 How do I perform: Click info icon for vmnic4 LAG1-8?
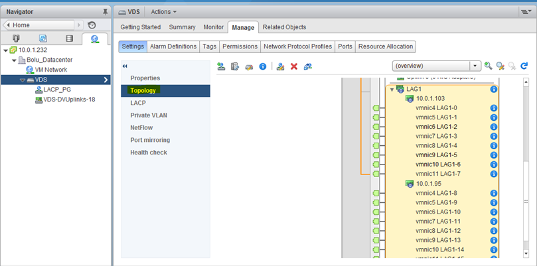click(493, 193)
